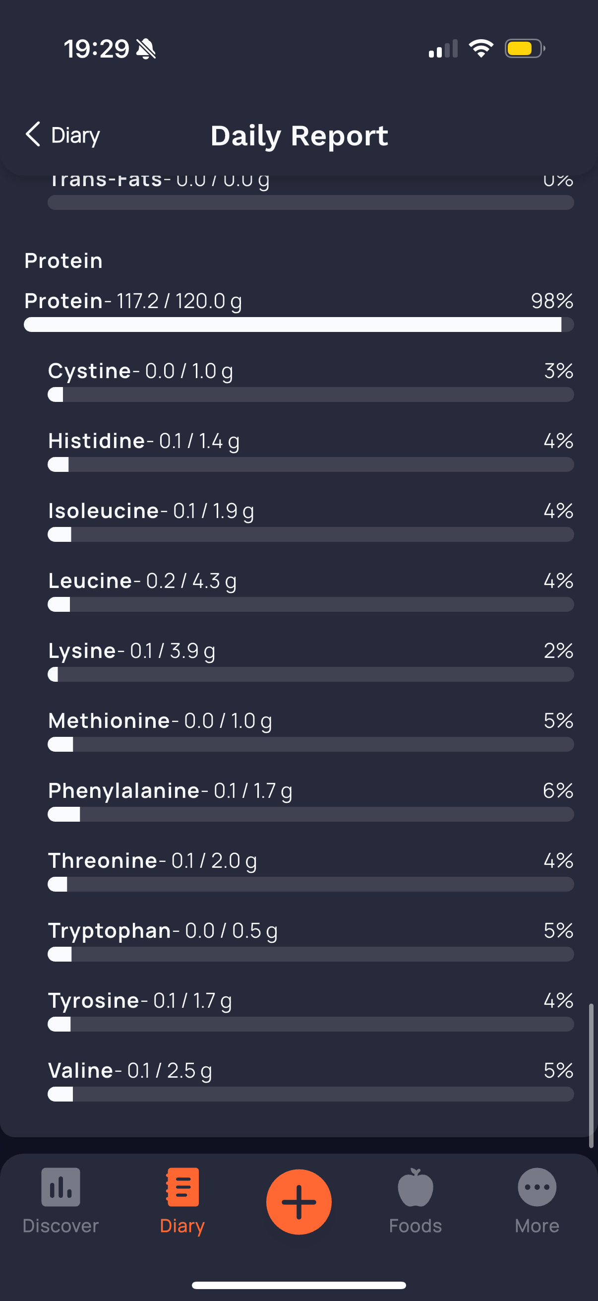This screenshot has width=598, height=1301.
Task: Open the More ellipsis icon
Action: click(x=537, y=1187)
